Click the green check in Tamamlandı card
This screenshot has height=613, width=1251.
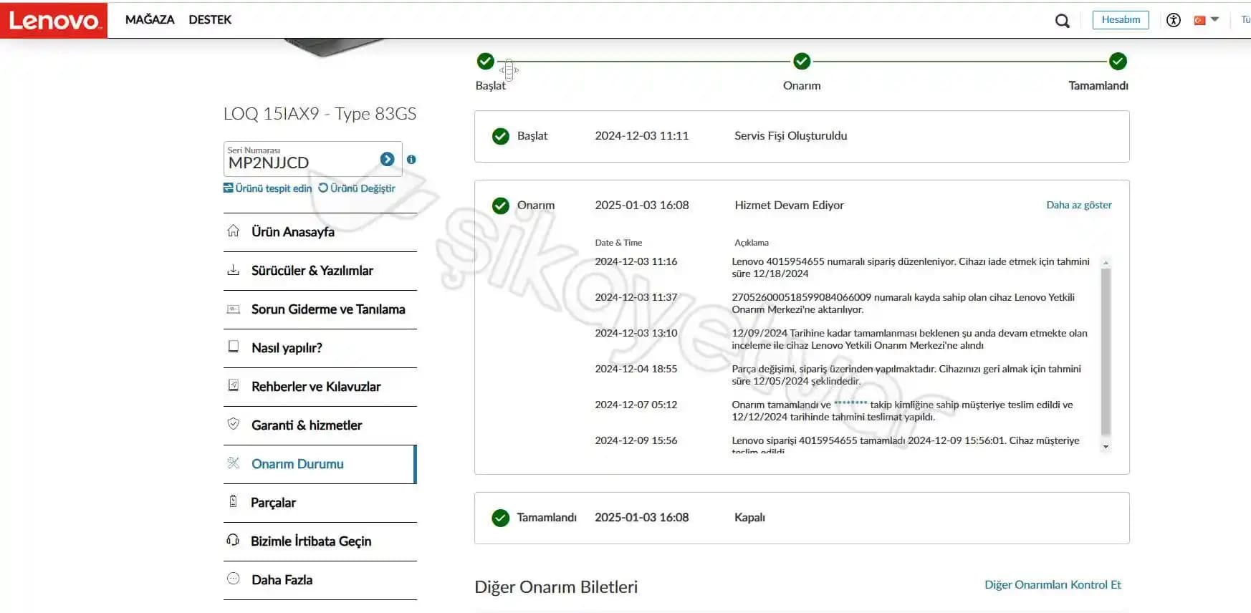[x=501, y=518]
